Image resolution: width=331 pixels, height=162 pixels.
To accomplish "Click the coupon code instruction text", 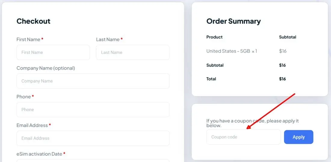I will click(x=252, y=123).
